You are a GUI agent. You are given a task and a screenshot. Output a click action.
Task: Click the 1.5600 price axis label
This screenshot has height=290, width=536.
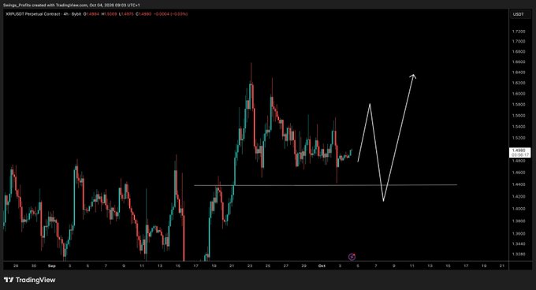click(518, 116)
